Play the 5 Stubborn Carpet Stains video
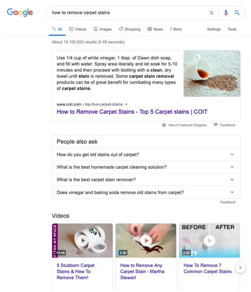The image size is (251, 292). pyautogui.click(x=82, y=240)
